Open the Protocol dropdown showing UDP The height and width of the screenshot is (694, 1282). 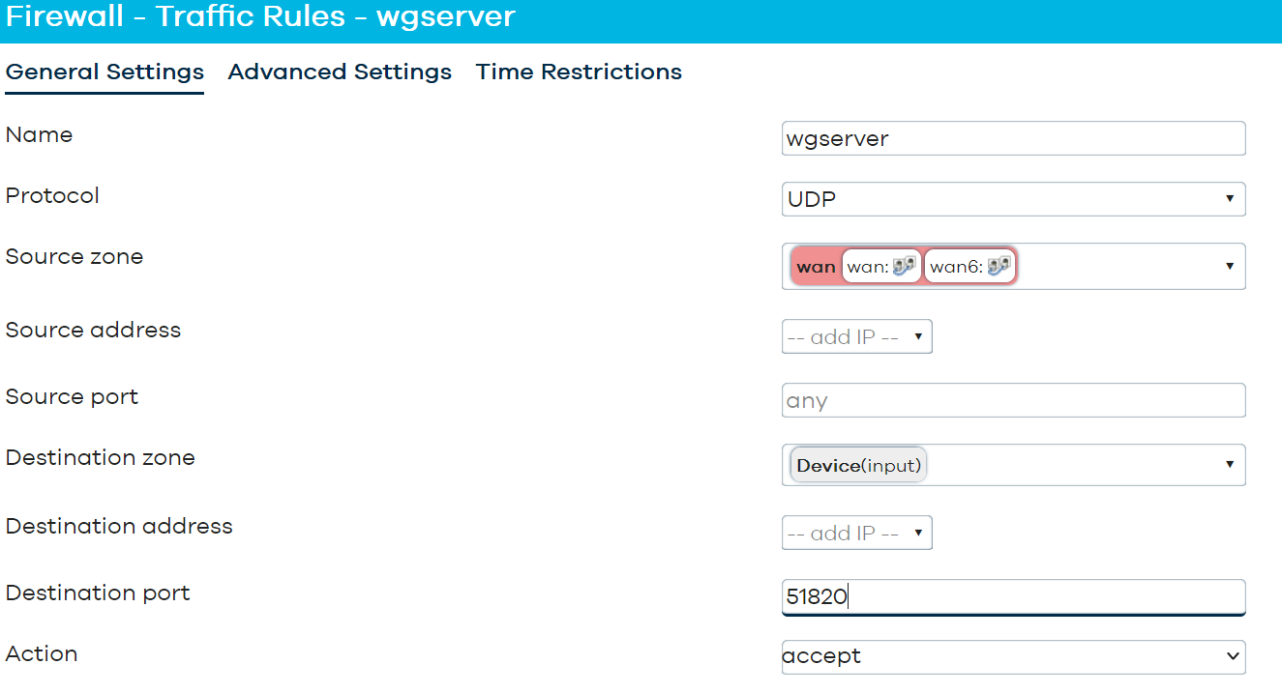(1012, 199)
